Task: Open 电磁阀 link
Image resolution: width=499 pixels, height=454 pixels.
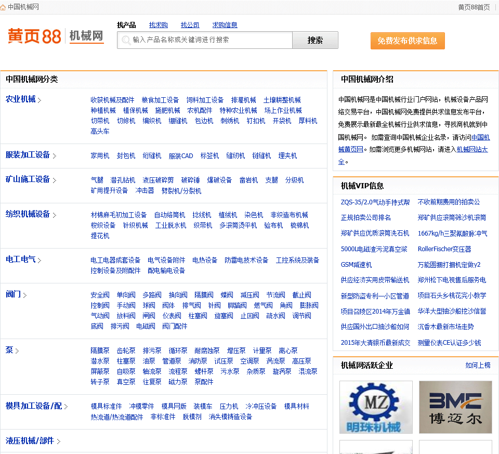Action: (146, 327)
